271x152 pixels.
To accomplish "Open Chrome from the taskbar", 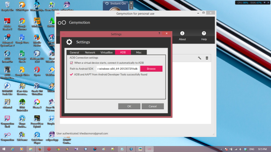I will 58,149.
